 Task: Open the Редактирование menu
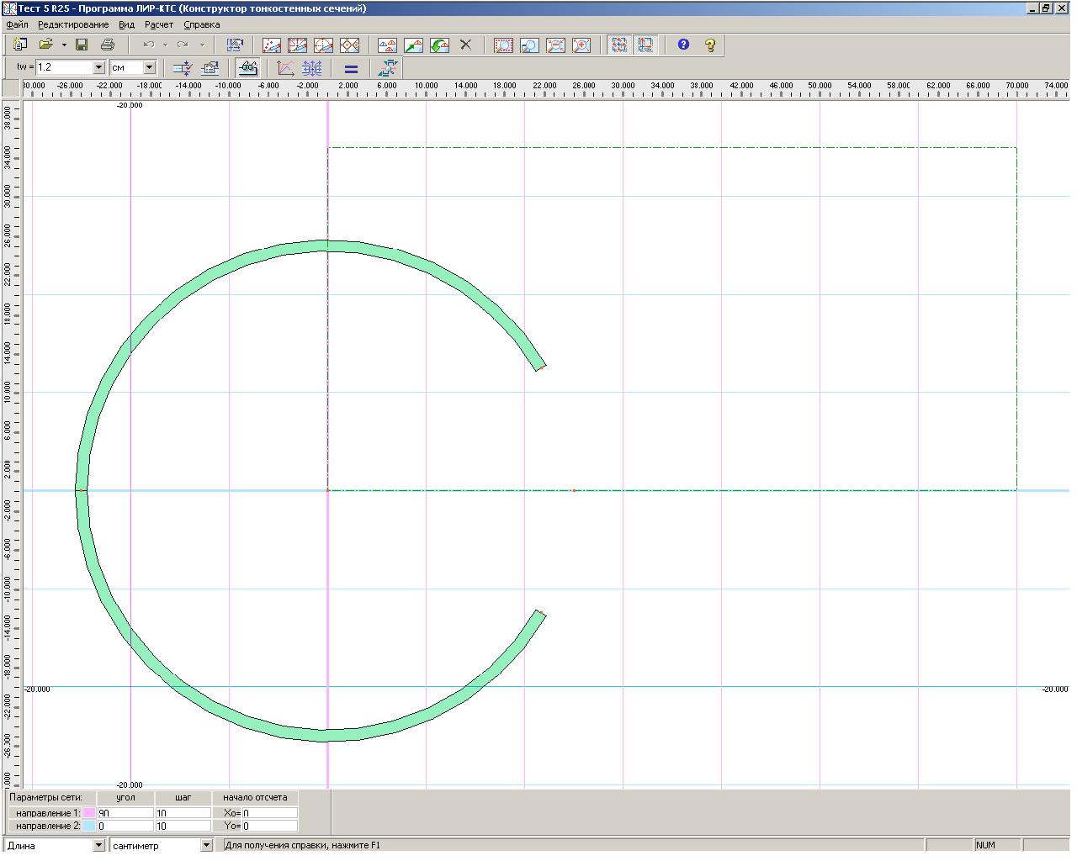point(73,24)
